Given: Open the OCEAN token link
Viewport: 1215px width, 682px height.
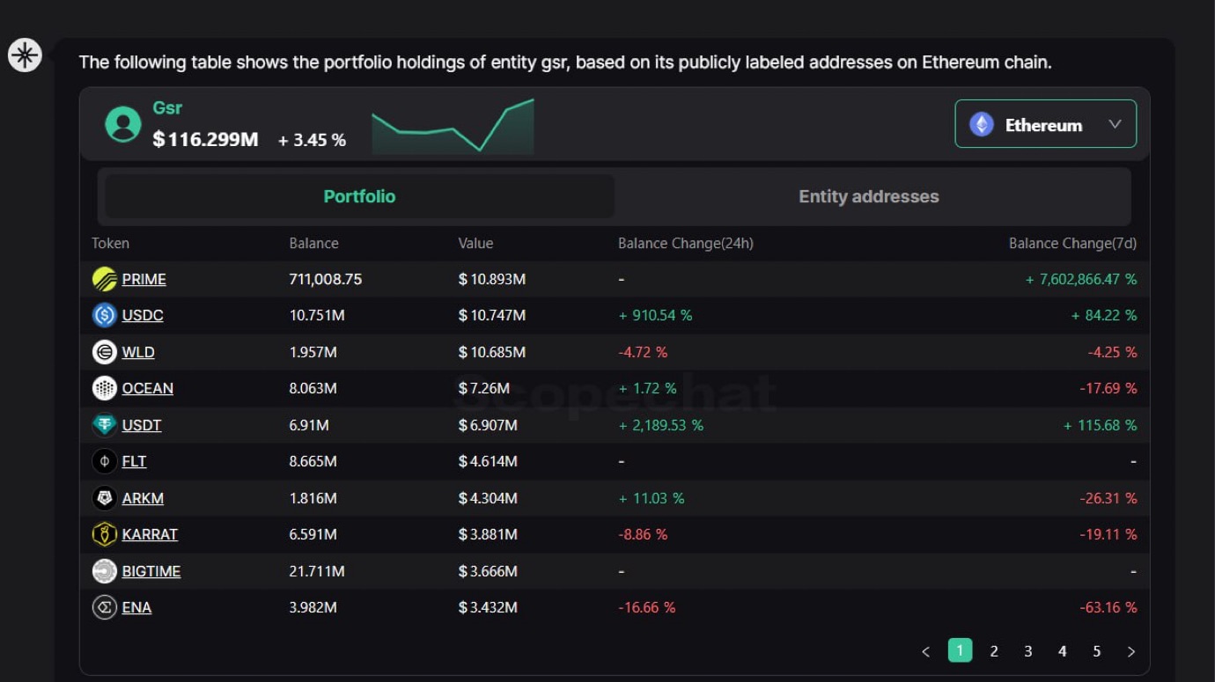Looking at the screenshot, I should (x=148, y=388).
